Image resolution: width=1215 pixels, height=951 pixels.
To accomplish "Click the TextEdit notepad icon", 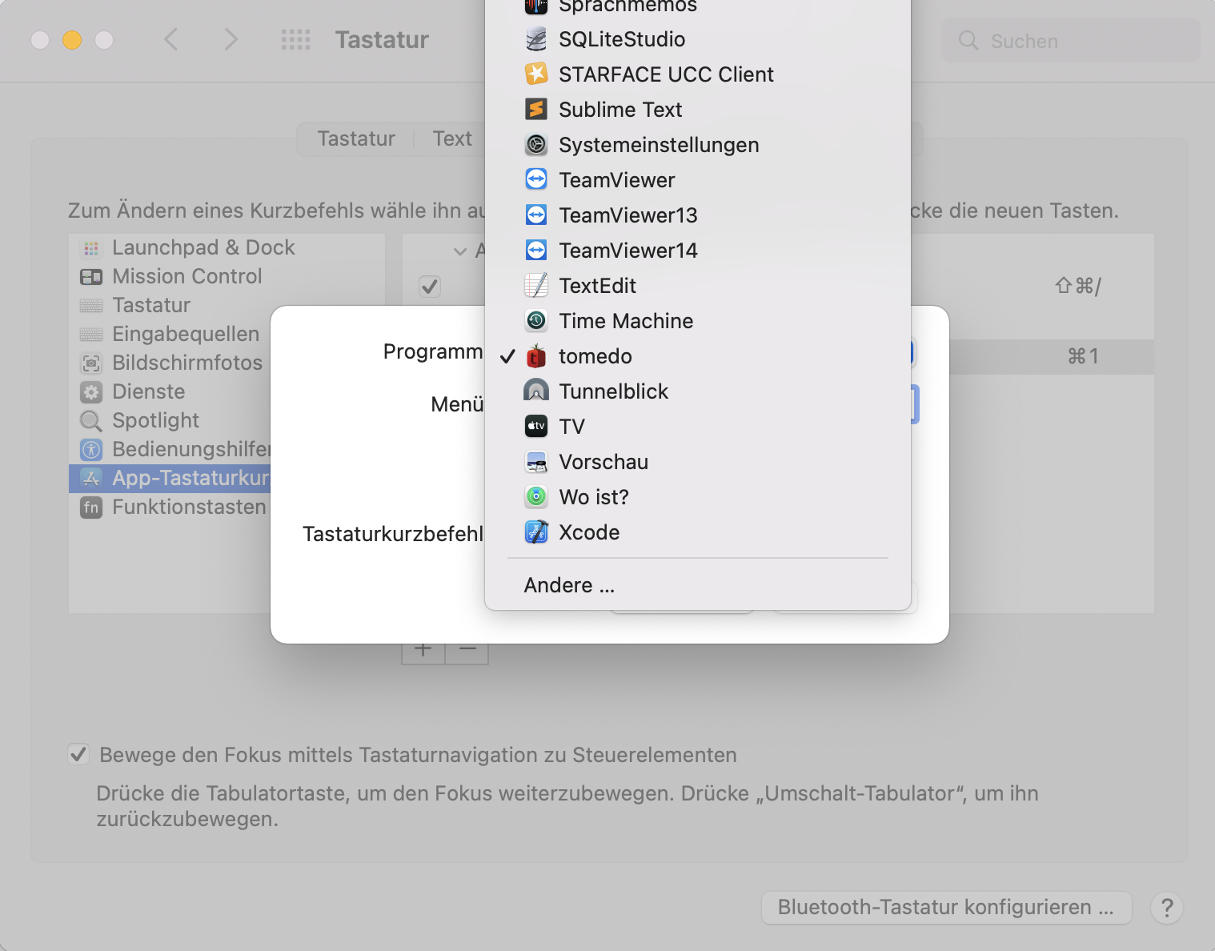I will pyautogui.click(x=536, y=286).
